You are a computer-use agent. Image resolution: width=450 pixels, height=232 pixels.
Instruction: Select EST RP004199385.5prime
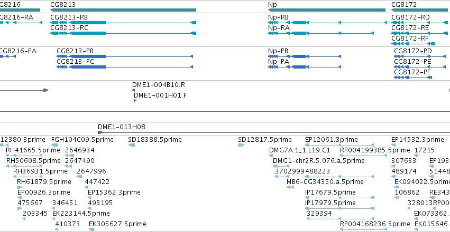tap(363, 156)
